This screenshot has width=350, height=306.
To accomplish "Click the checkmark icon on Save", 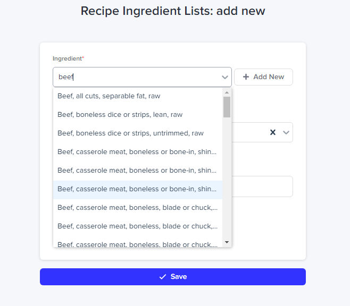I will pyautogui.click(x=163, y=277).
